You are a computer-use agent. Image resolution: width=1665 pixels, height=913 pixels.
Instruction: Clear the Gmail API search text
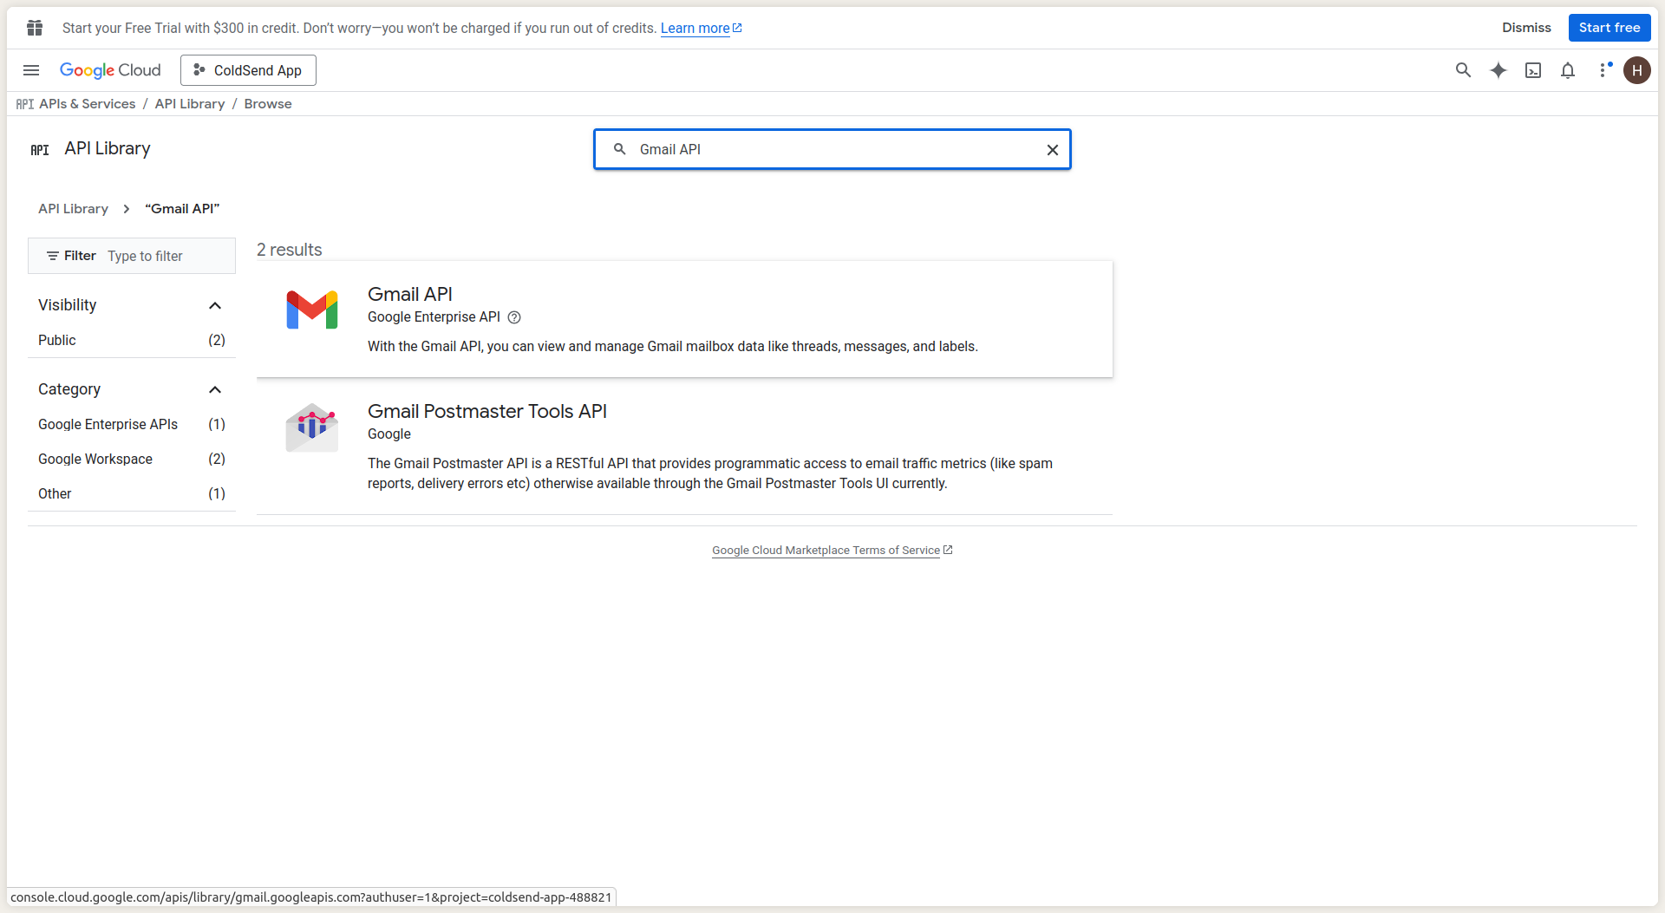pyautogui.click(x=1052, y=150)
